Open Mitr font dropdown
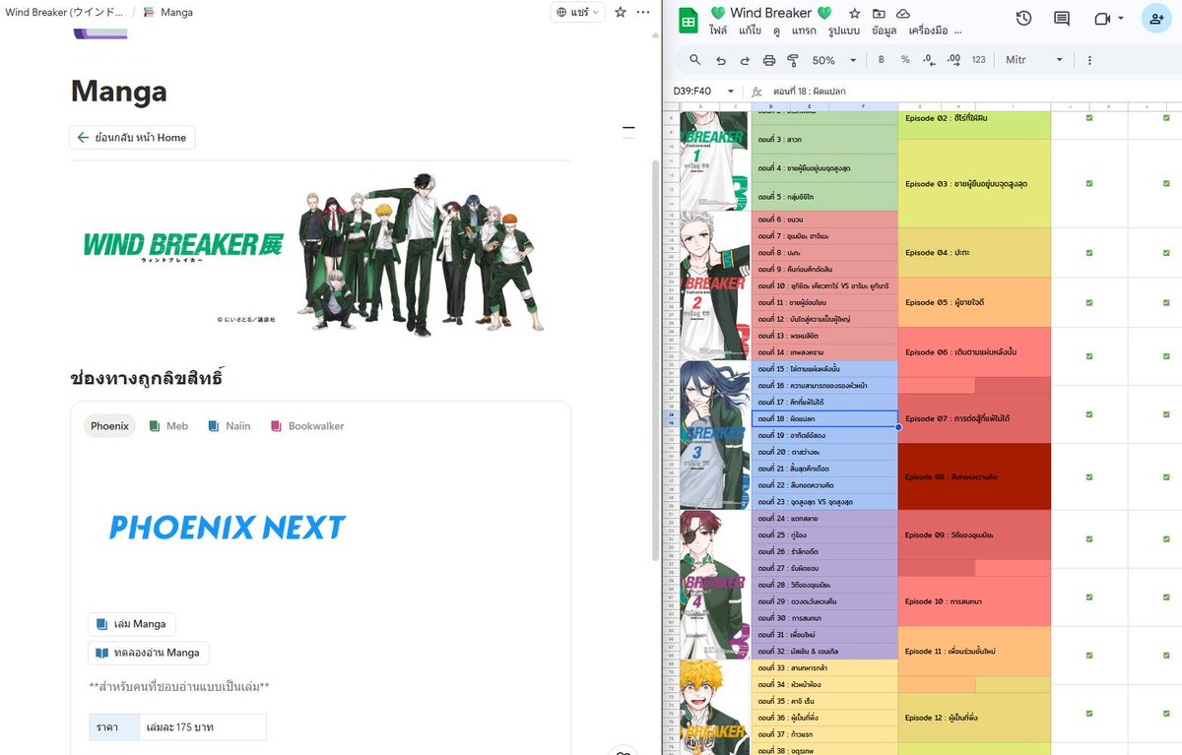1182x755 pixels. point(1034,60)
